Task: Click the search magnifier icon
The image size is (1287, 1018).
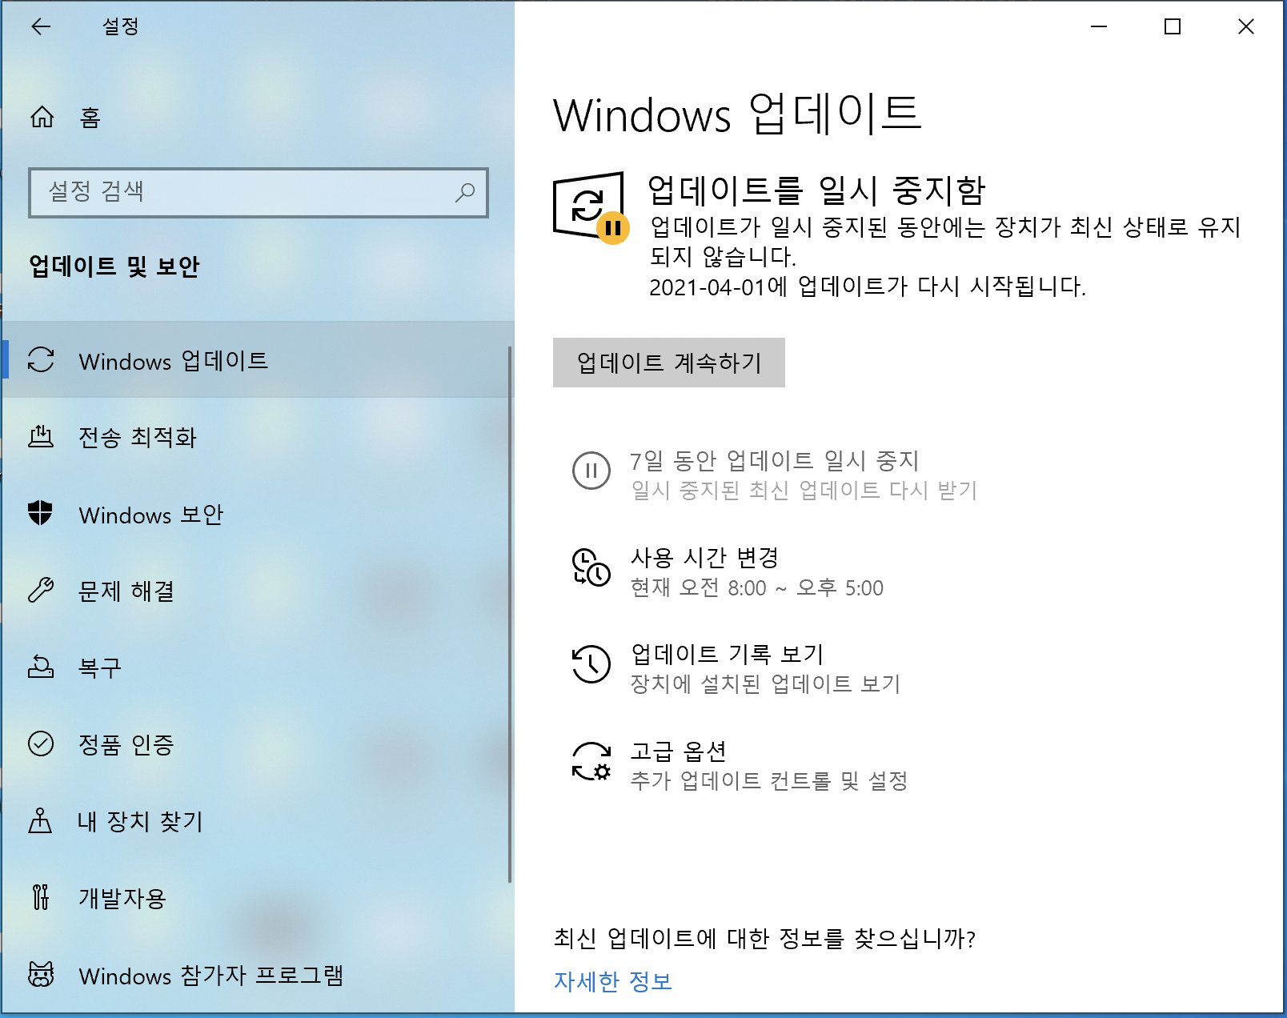Action: (465, 192)
